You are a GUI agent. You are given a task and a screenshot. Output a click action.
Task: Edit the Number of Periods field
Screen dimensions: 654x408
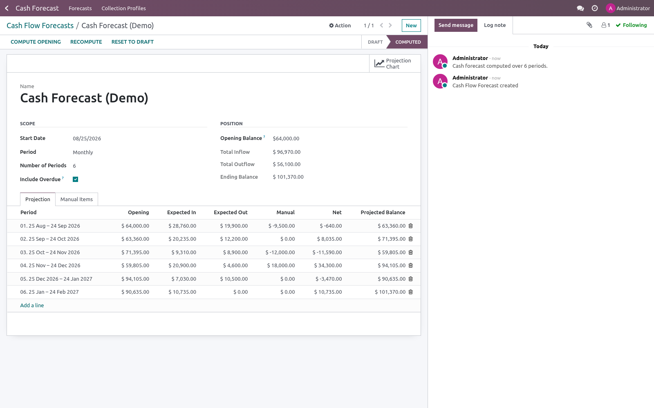(140, 166)
